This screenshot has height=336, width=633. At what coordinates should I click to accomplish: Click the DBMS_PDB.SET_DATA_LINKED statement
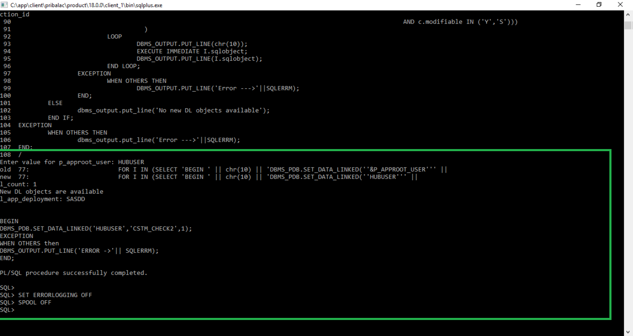[96, 228]
